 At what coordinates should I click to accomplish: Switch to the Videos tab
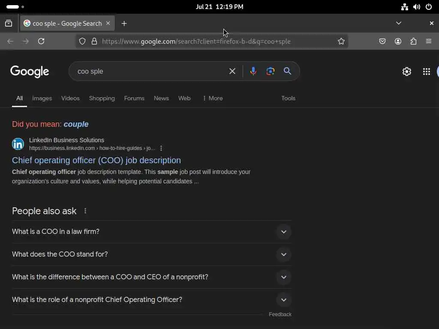coord(71,98)
